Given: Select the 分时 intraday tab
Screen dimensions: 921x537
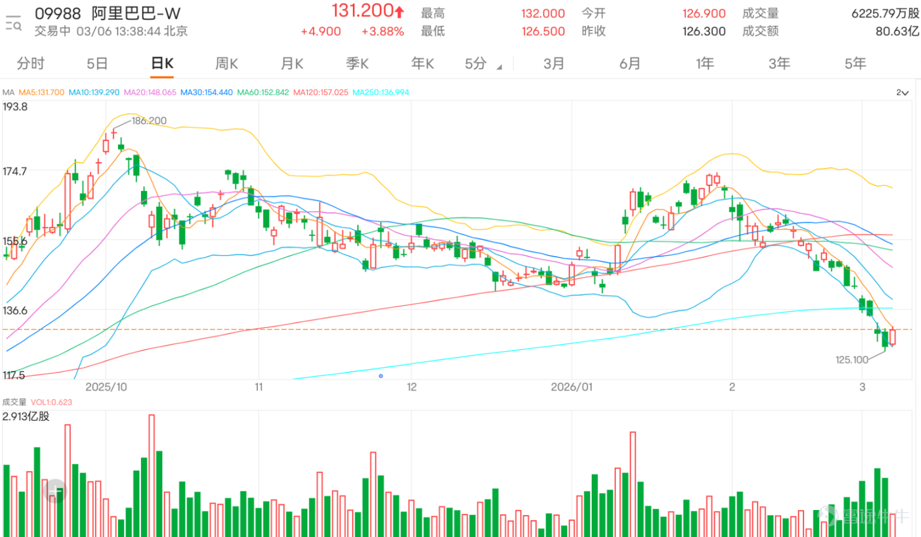Looking at the screenshot, I should [31, 63].
